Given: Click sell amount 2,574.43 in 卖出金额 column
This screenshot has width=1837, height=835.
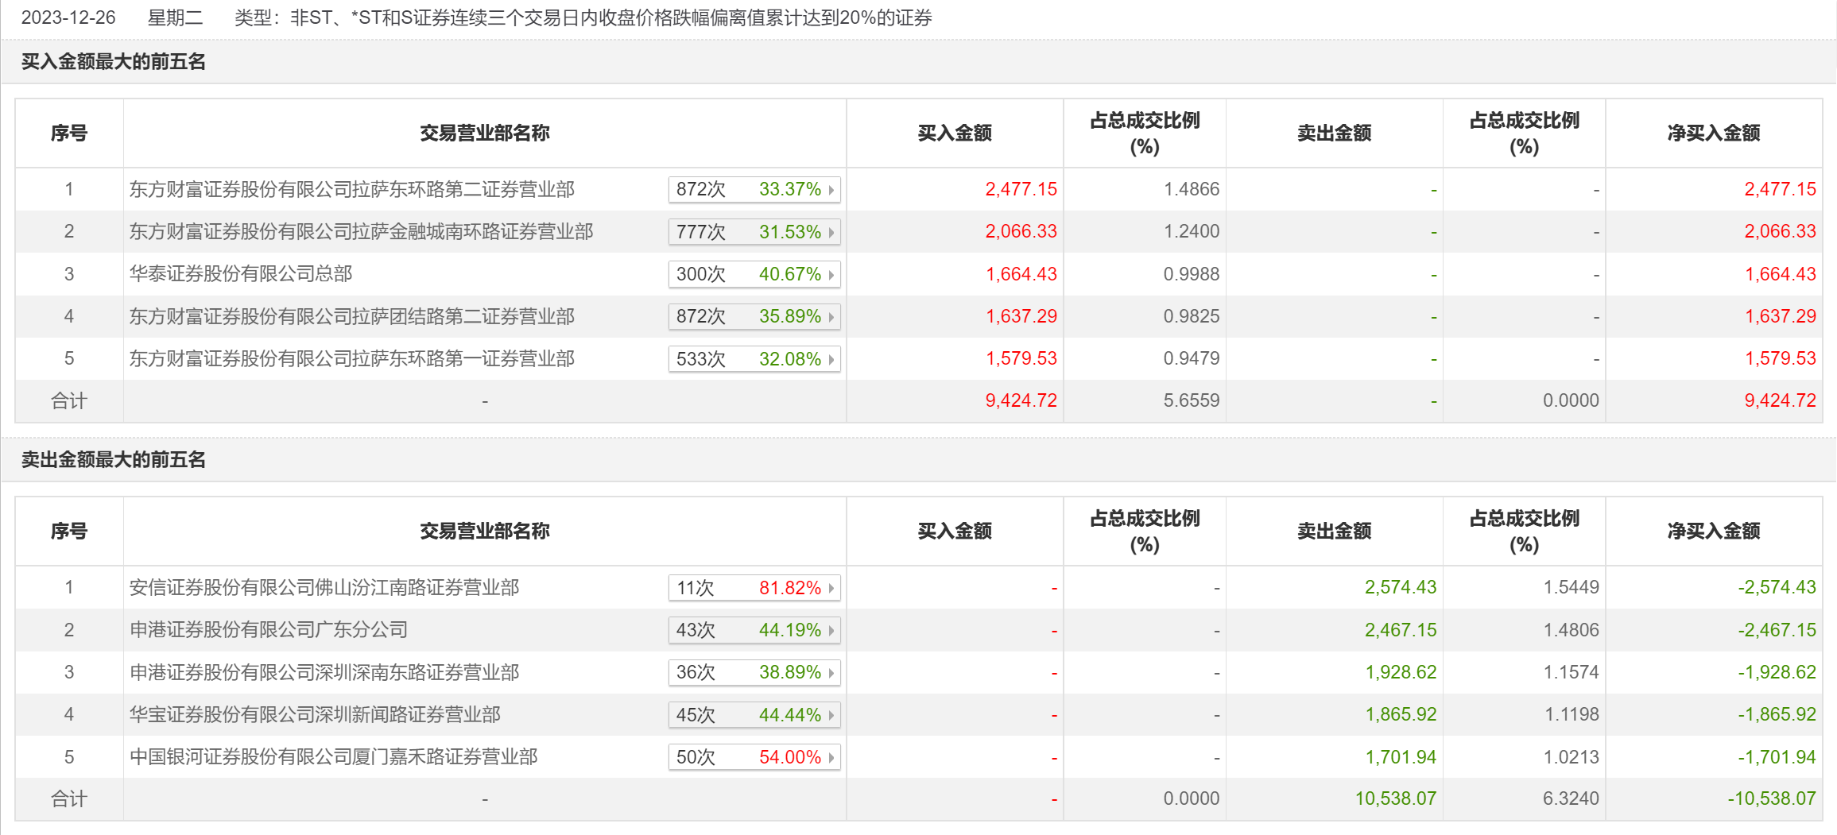Looking at the screenshot, I should [x=1401, y=587].
